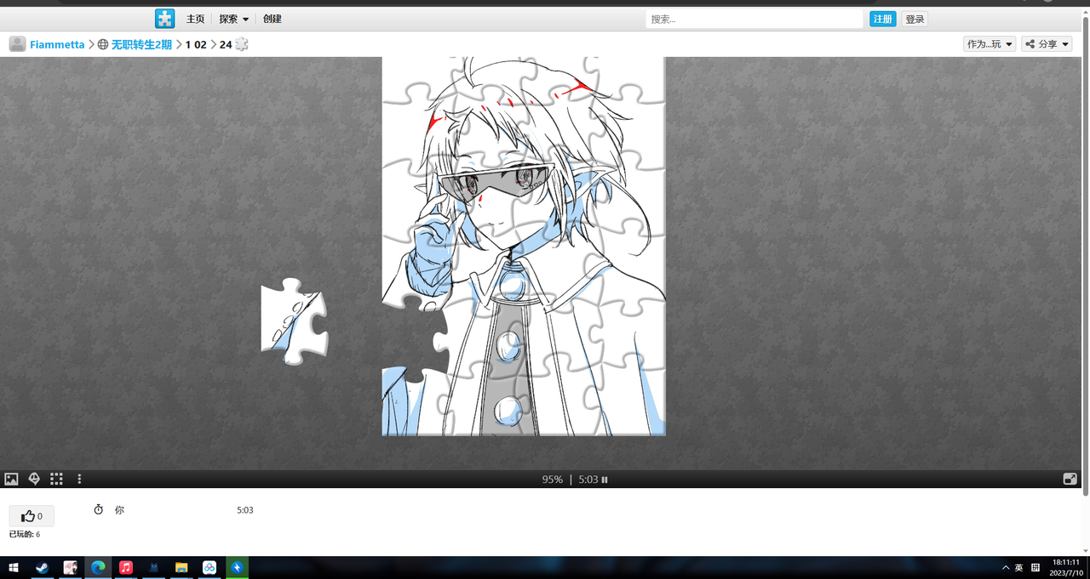Click the loose puzzle piece on the left
This screenshot has height=579, width=1090.
click(294, 321)
